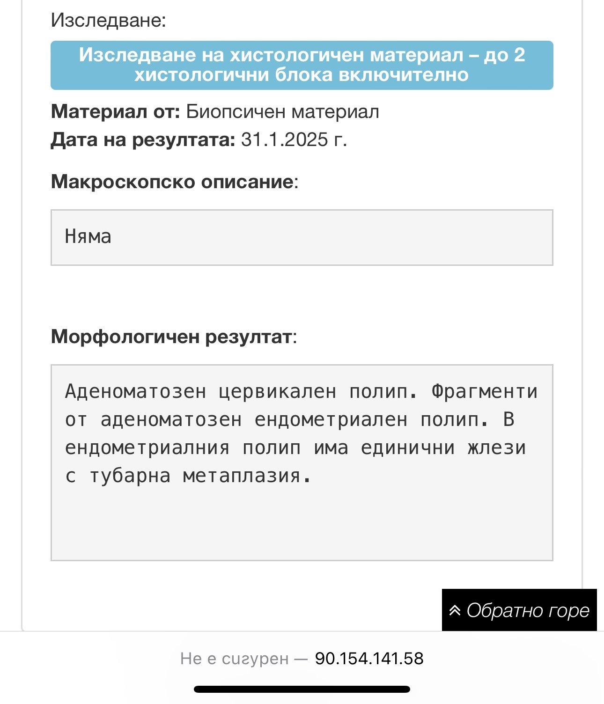
Task: Click the "Биопсичен материал" value
Action: click(x=282, y=112)
